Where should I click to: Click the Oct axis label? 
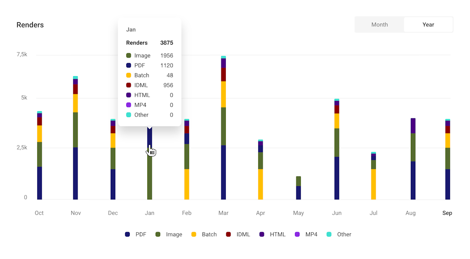pos(39,213)
